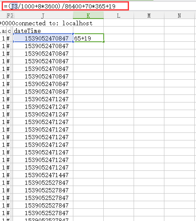Click the editing cell showing 65+19
The width and height of the screenshot is (196, 221).
click(x=89, y=38)
